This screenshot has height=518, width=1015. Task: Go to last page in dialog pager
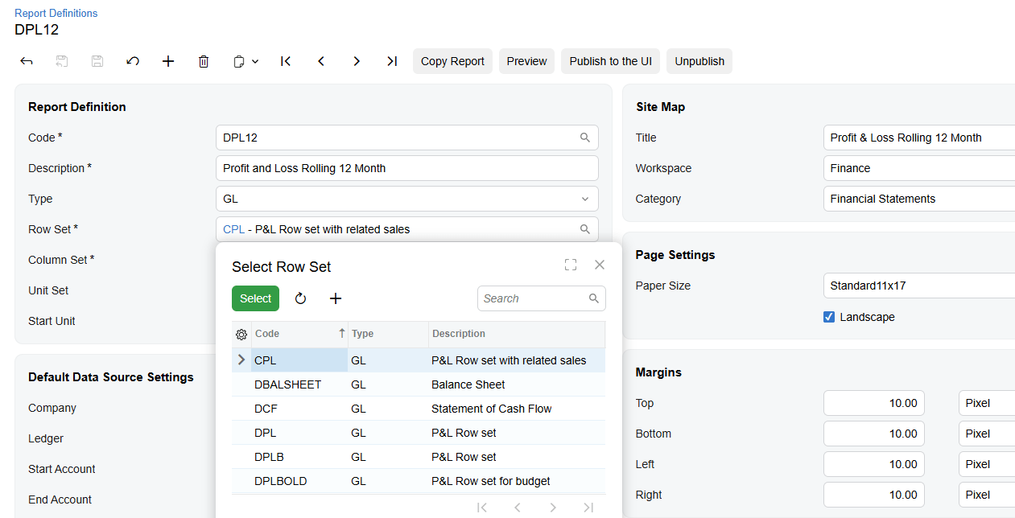[588, 507]
